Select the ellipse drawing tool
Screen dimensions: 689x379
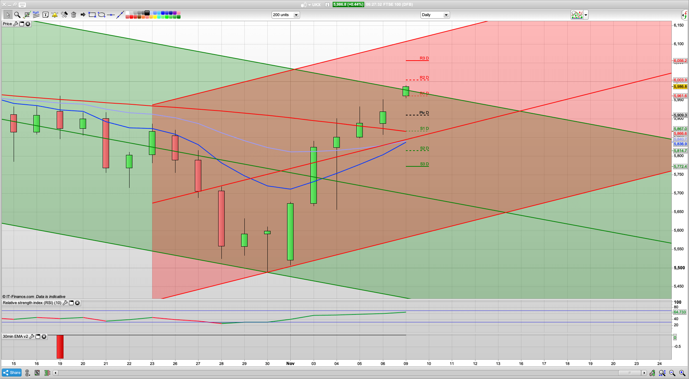(102, 15)
